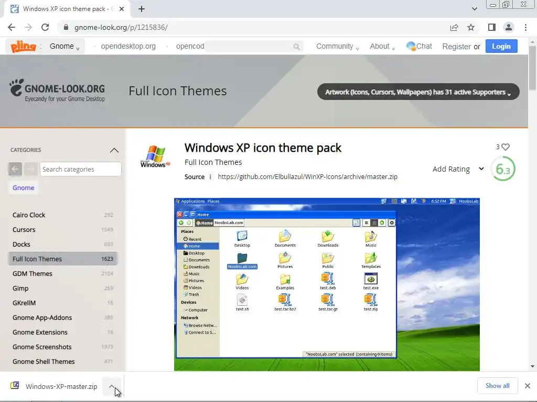The image size is (537, 402).
Task: Click the categories forward arrow button
Action: (31, 169)
